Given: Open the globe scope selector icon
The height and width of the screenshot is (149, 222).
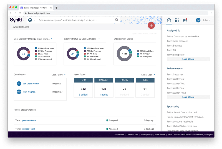Looking at the screenshot, I should [x=30, y=20].
